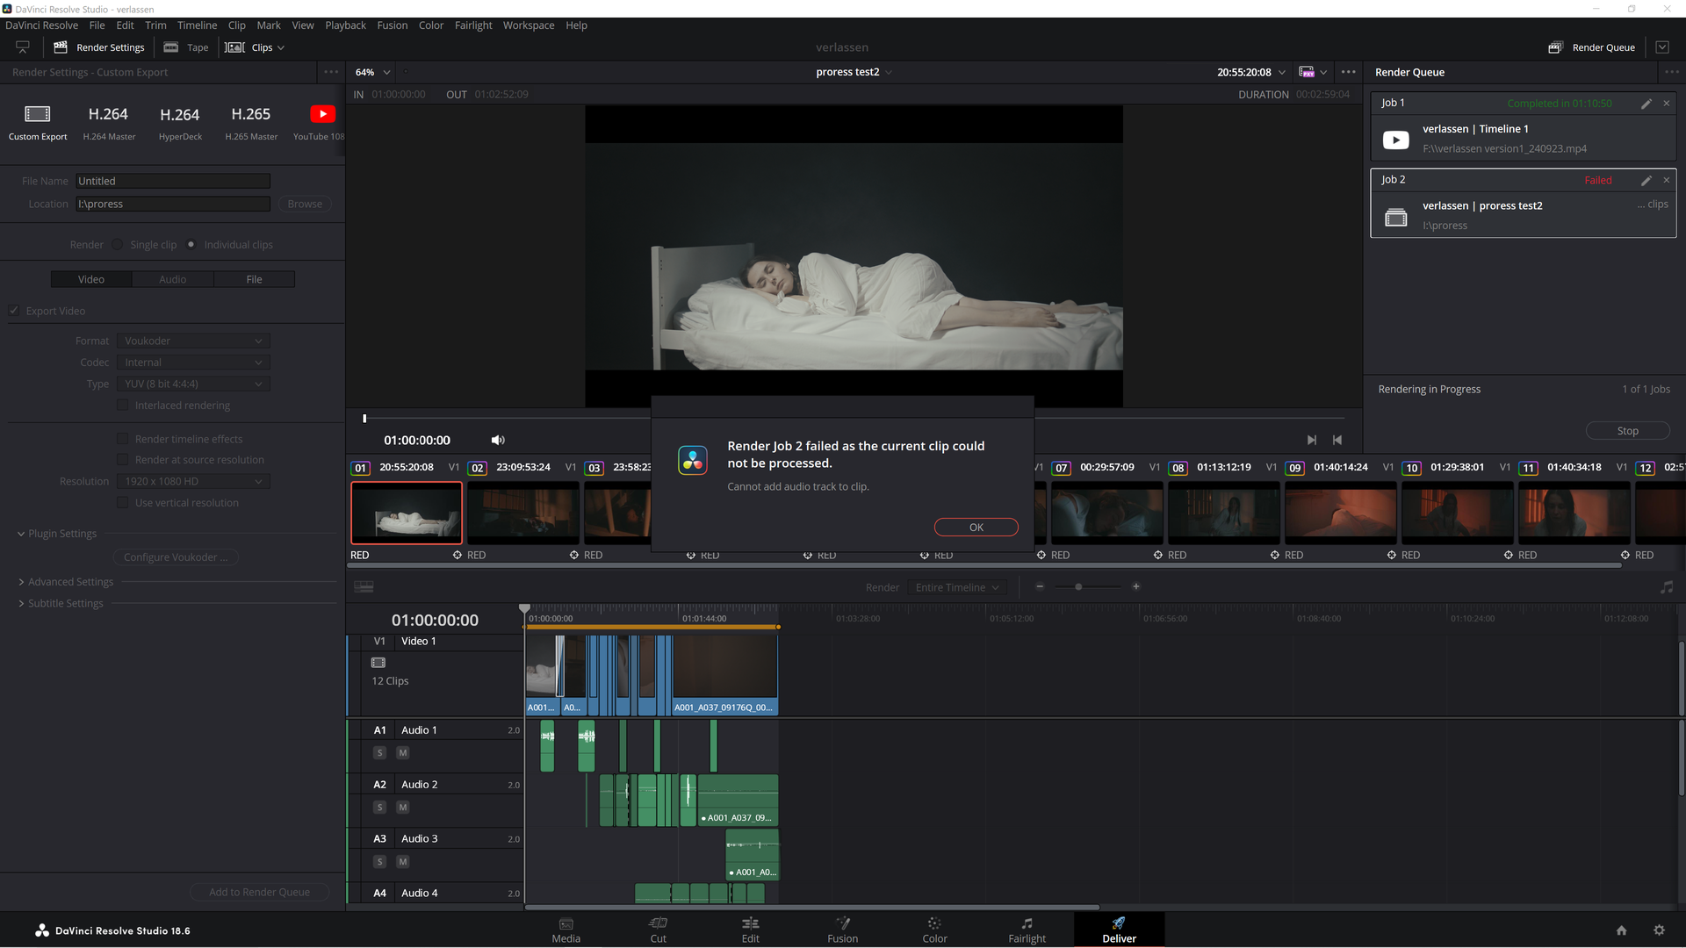1686x948 pixels.
Task: Remove Job 1 from render queue
Action: point(1666,104)
